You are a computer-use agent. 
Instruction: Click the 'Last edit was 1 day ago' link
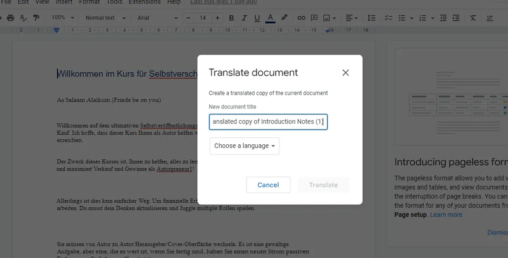coord(224,2)
